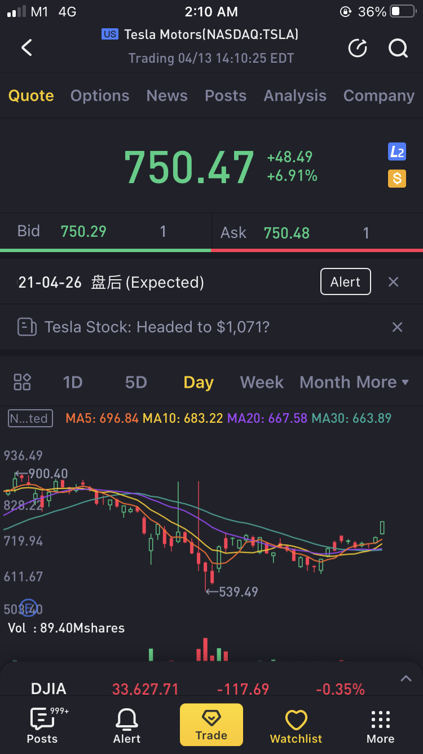This screenshot has width=423, height=754.
Task: Tap the Alert button for earnings date
Action: (345, 281)
